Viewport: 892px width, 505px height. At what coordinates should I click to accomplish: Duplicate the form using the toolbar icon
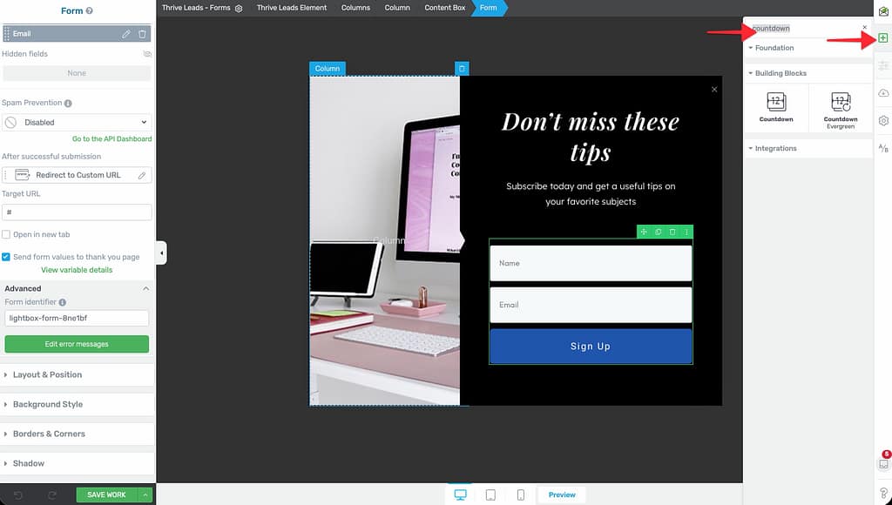point(658,232)
